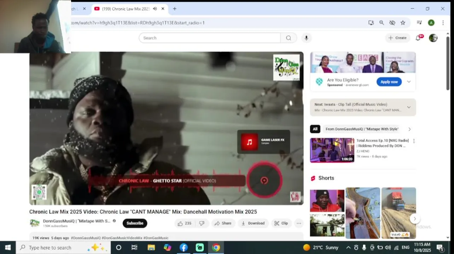Open the taskbar volume control

click(388, 248)
